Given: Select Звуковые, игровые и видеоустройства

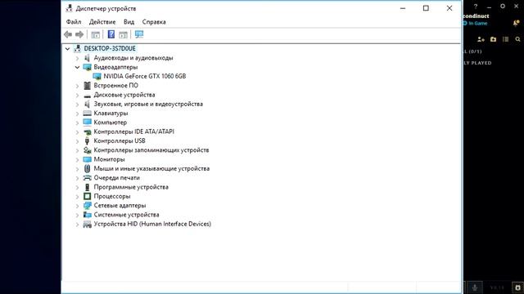Looking at the screenshot, I should [x=148, y=104].
